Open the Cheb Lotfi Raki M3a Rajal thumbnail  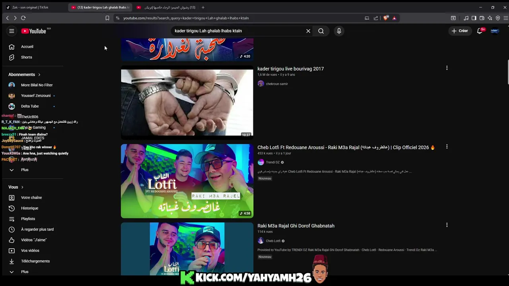click(x=187, y=181)
